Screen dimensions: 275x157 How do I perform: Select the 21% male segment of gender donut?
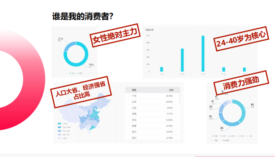69,46
